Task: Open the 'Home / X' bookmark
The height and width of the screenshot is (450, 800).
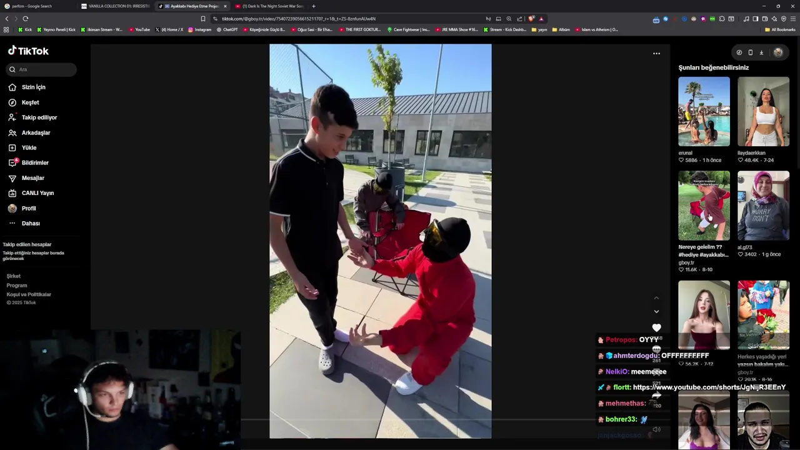Action: pyautogui.click(x=169, y=29)
